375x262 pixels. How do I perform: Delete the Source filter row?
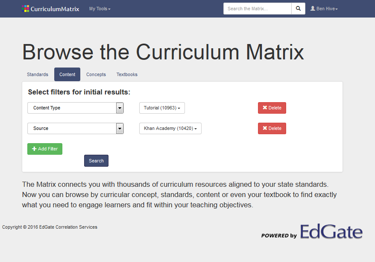tap(272, 129)
